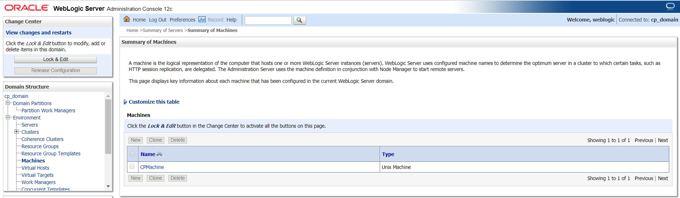Click Summary of Servers breadcrumb
The width and height of the screenshot is (680, 198).
point(163,30)
